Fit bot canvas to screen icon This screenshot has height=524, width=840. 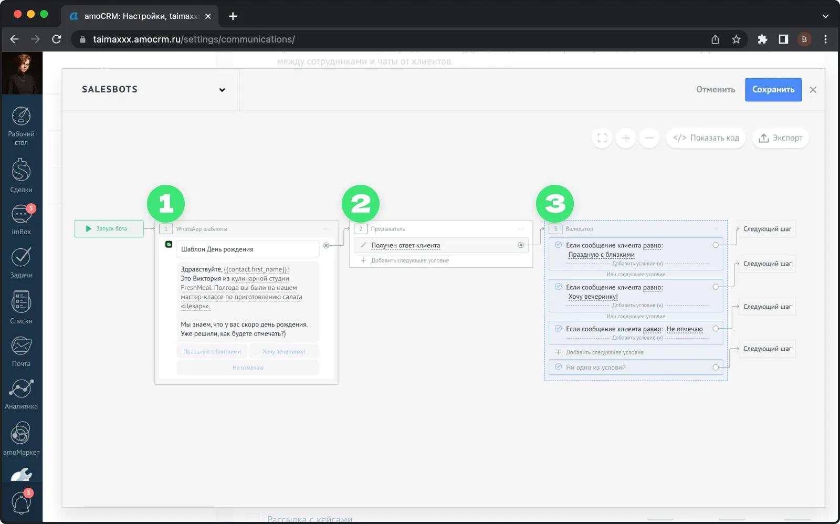point(602,138)
